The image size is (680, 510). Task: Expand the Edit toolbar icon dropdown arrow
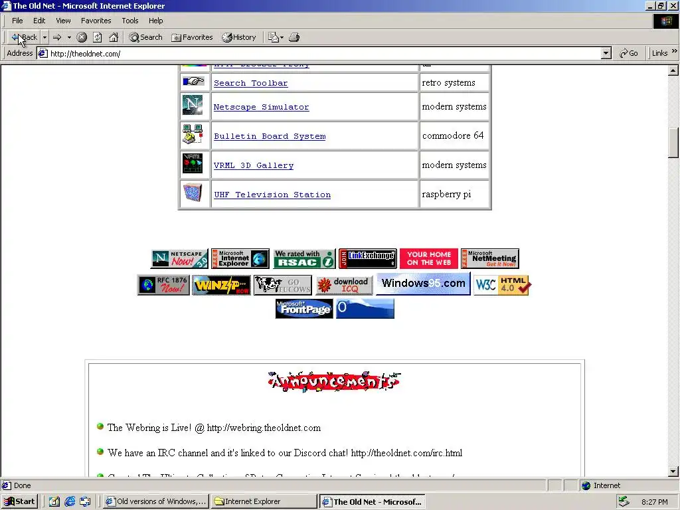pos(282,37)
